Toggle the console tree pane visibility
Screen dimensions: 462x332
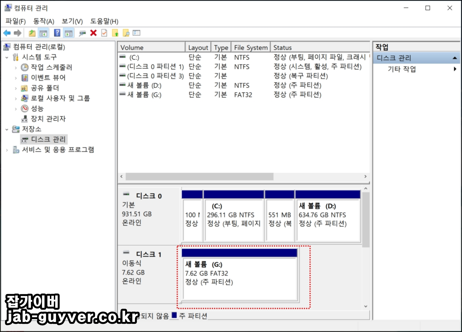tap(43, 33)
